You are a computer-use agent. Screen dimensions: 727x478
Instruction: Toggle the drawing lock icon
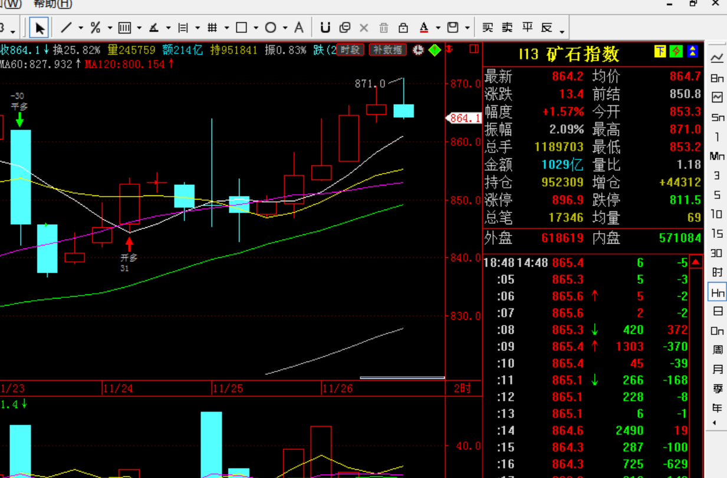click(403, 27)
